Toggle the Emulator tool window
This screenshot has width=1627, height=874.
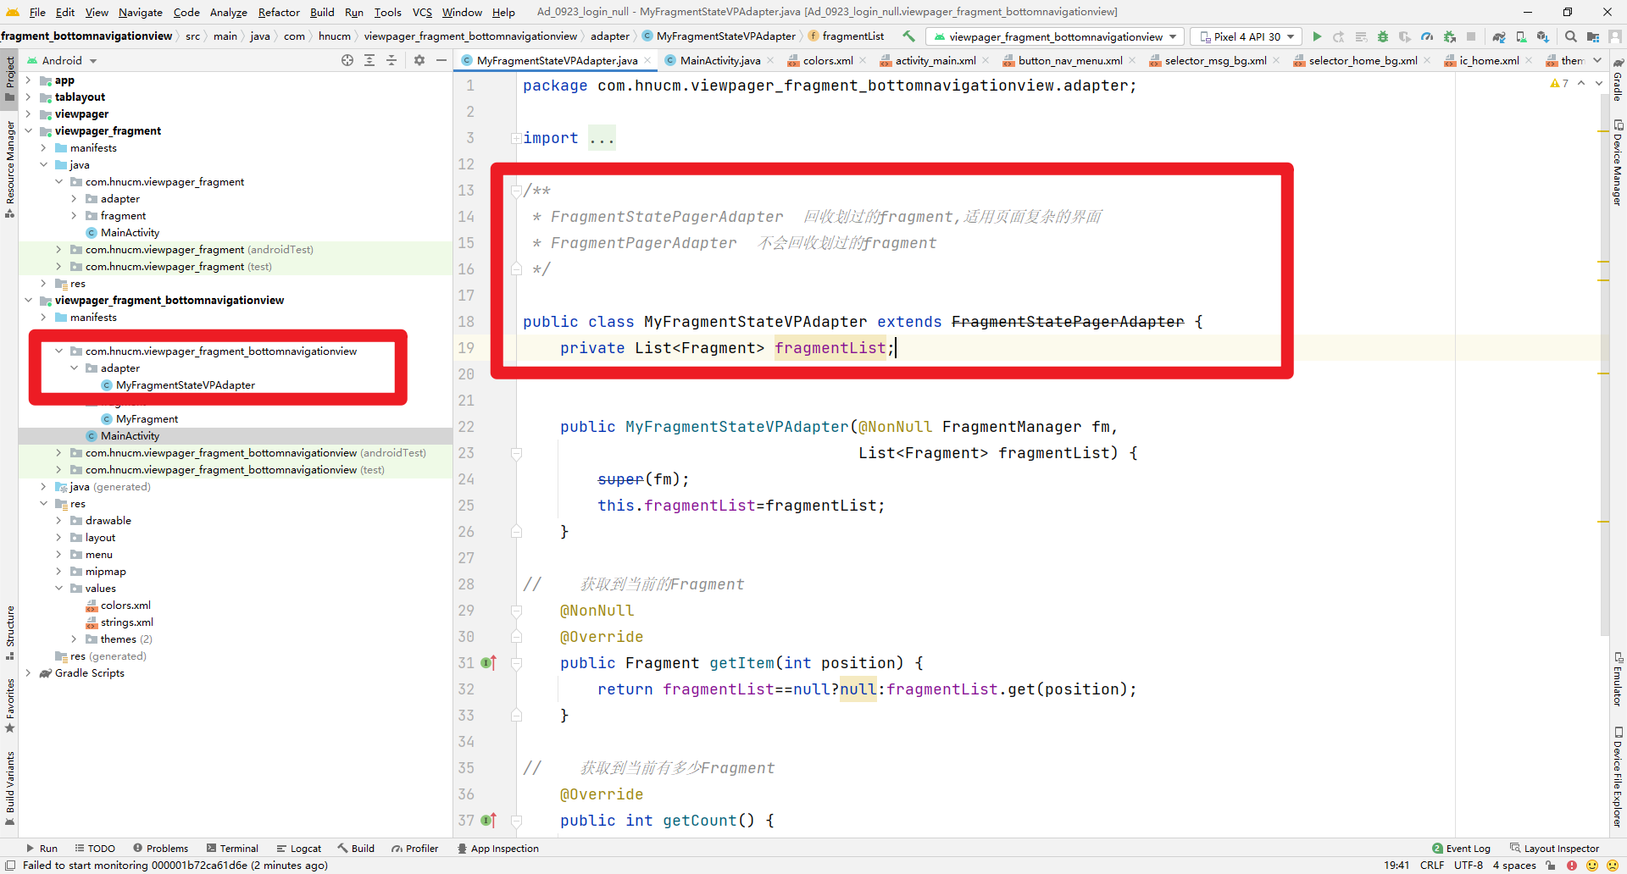click(x=1618, y=679)
